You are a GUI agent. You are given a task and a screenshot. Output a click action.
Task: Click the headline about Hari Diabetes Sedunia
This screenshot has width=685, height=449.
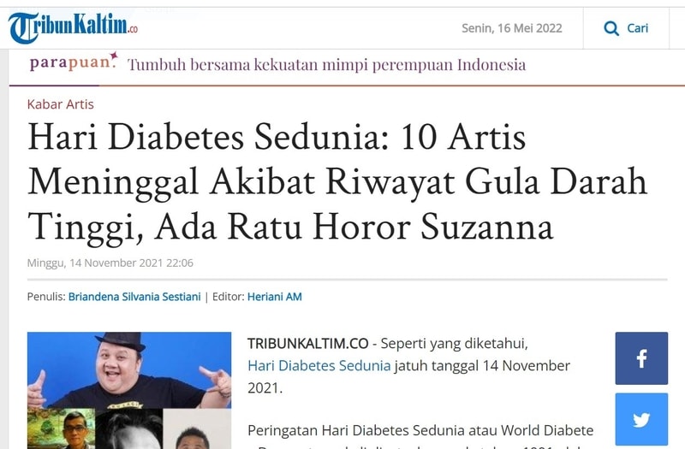337,181
